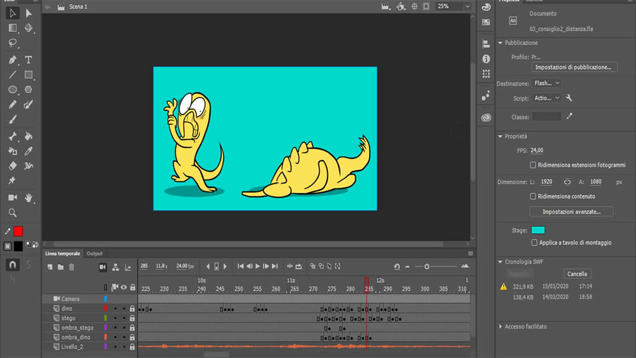This screenshot has height=358, width=636.
Task: Click the Scena 1 breadcrumb
Action: click(x=78, y=6)
